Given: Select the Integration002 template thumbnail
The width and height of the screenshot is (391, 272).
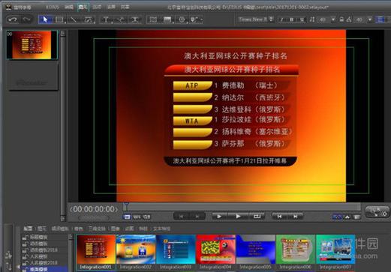Looking at the screenshot, I should pyautogui.click(x=136, y=253).
